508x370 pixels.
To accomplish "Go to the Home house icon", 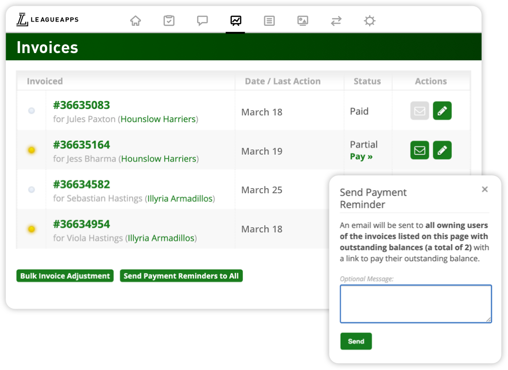I will click(135, 21).
